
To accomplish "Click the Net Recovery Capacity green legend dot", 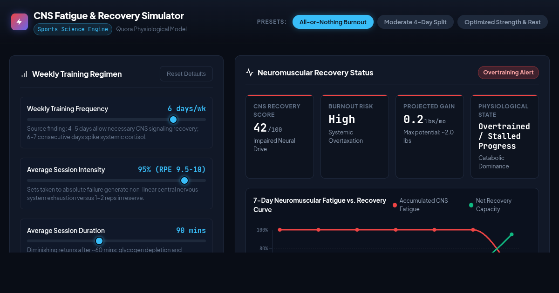I will [471, 205].
